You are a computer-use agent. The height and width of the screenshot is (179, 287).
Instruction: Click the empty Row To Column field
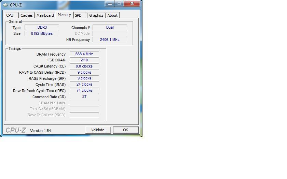click(x=84, y=115)
